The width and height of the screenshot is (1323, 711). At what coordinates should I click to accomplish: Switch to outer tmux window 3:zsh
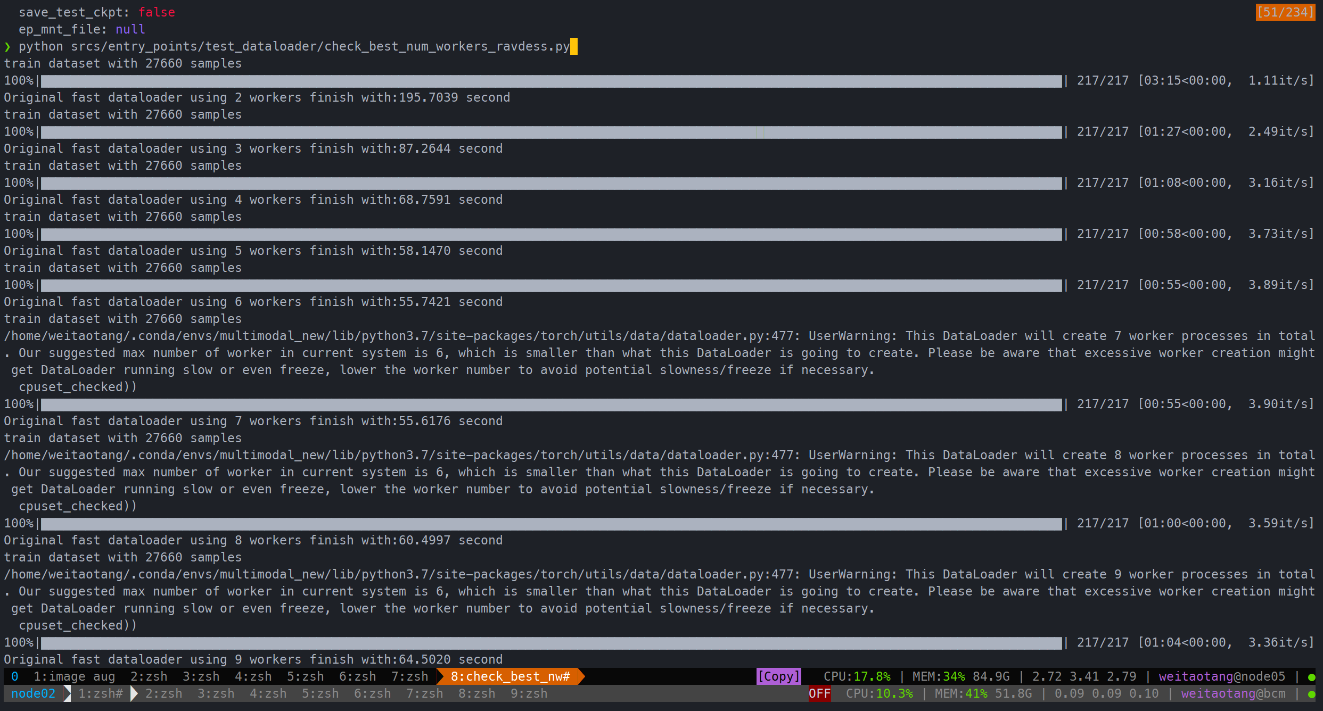(x=216, y=693)
